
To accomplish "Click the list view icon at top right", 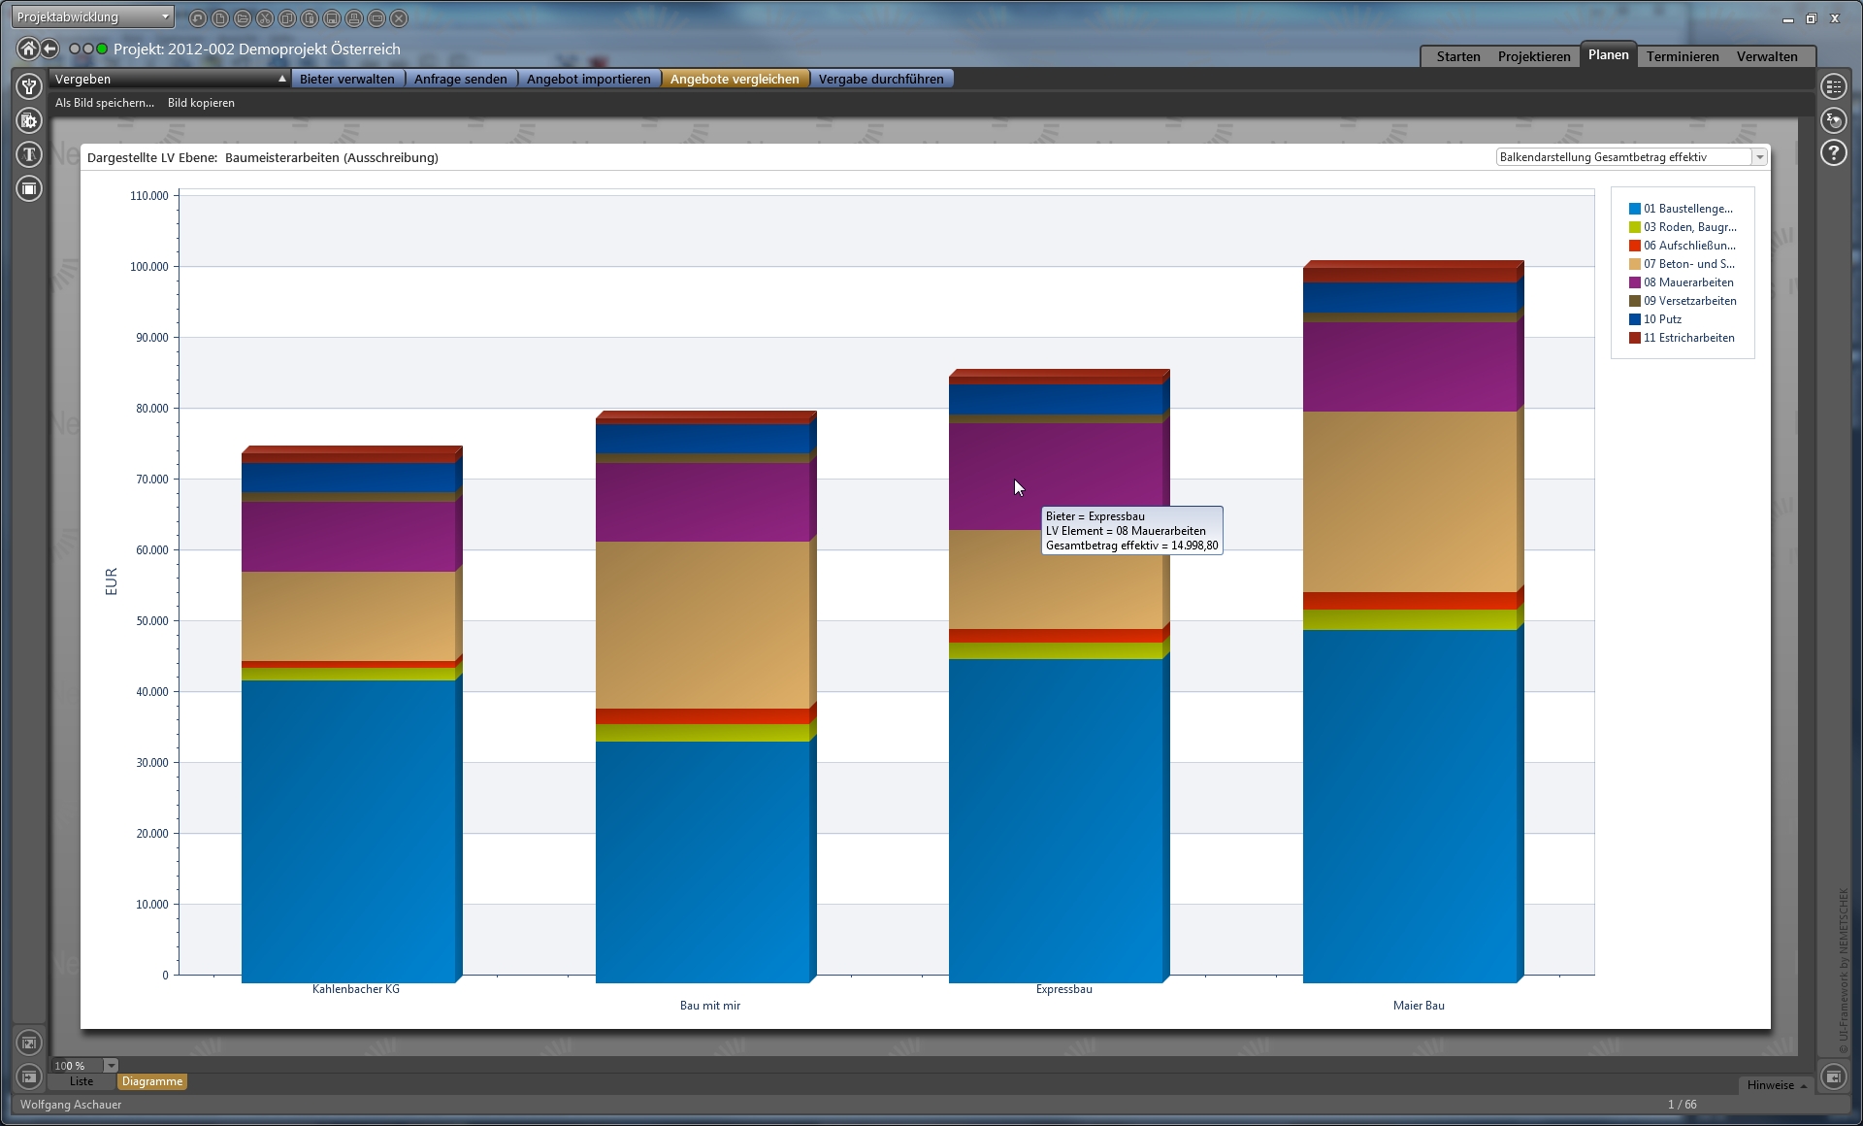I will [x=1833, y=86].
